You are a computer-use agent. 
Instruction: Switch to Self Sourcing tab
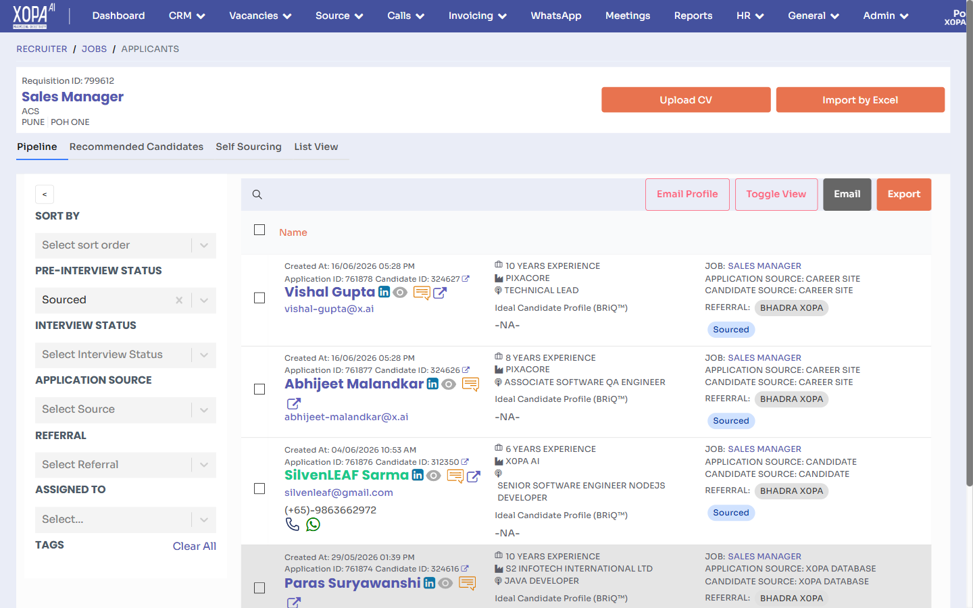click(249, 147)
